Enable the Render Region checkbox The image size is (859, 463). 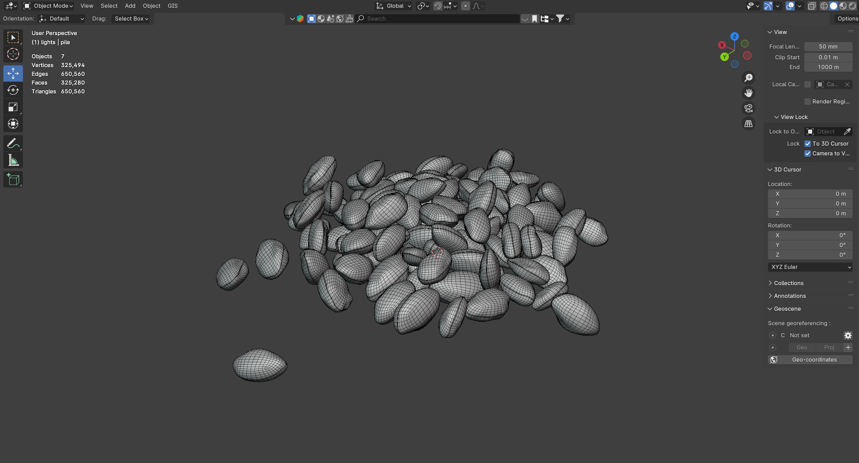pyautogui.click(x=807, y=101)
